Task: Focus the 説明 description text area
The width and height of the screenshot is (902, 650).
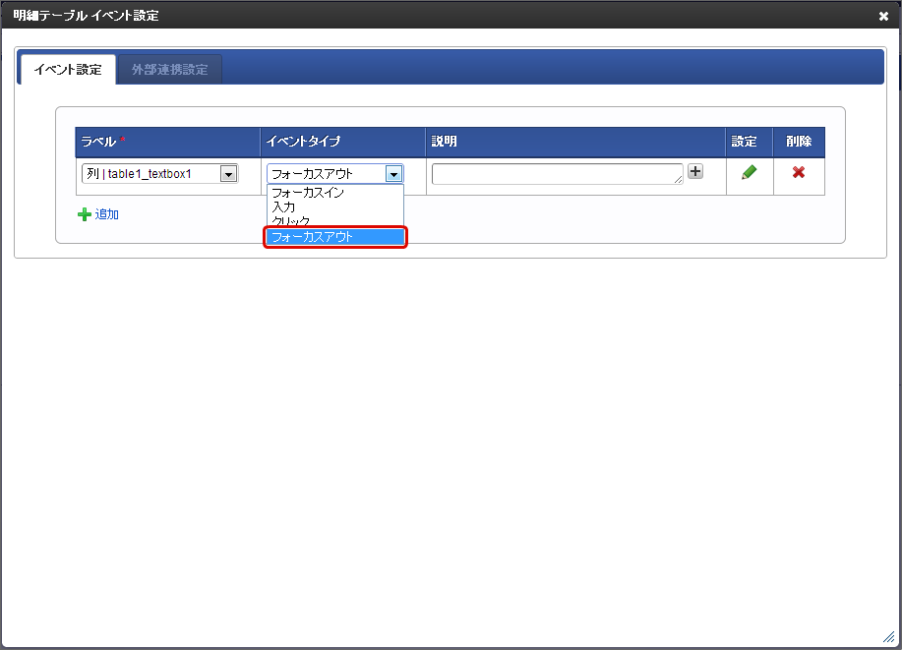Action: click(x=558, y=174)
